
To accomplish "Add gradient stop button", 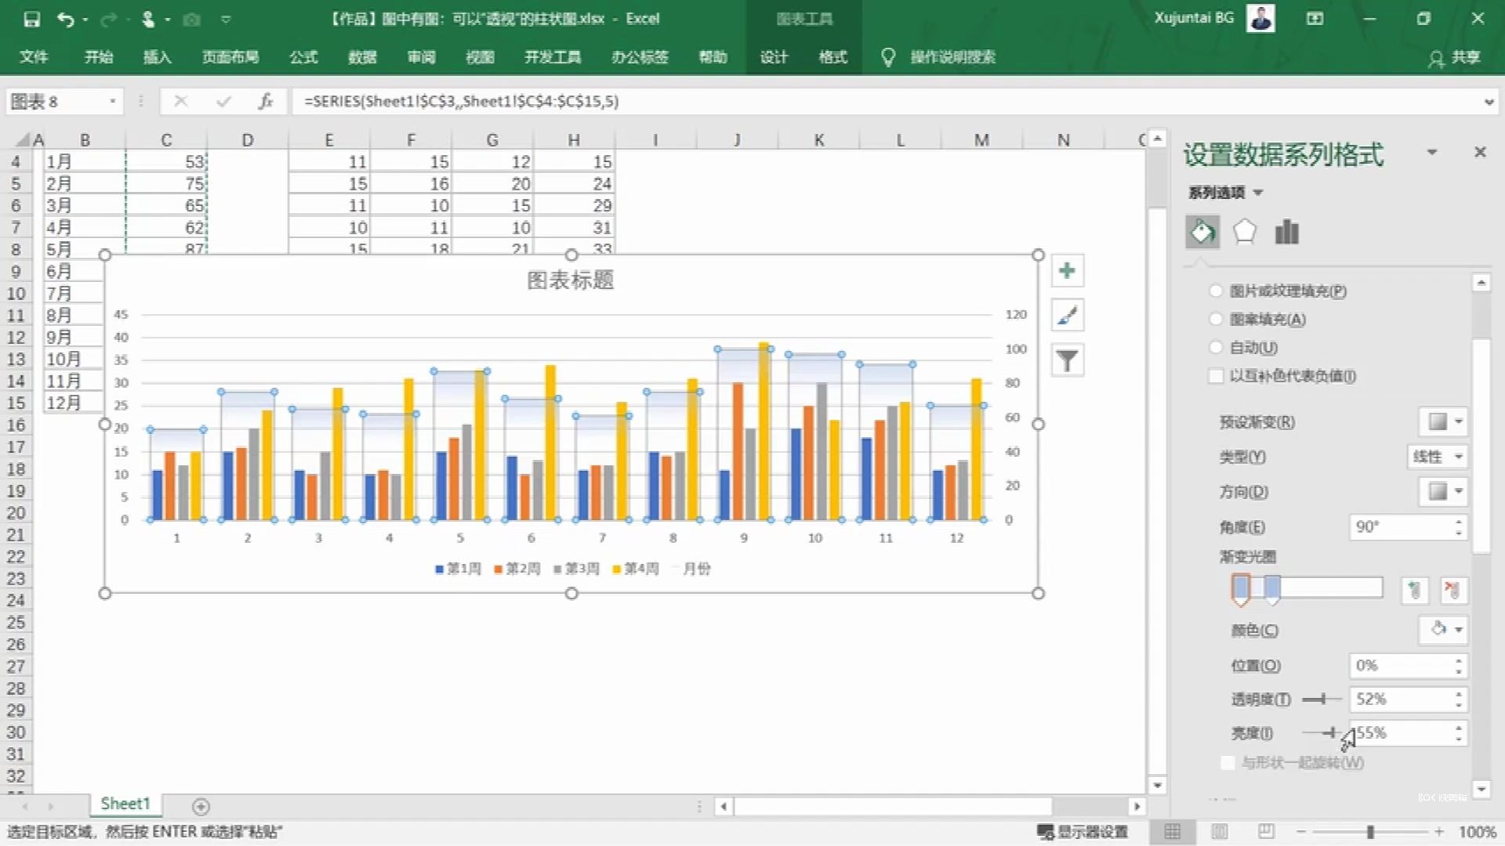I will 1415,589.
